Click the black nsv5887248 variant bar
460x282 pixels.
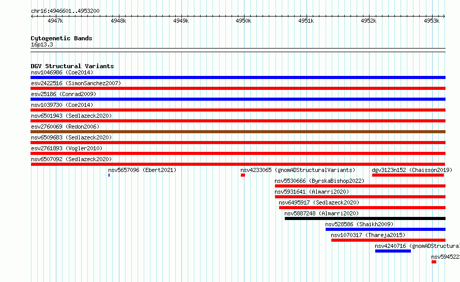(365, 218)
